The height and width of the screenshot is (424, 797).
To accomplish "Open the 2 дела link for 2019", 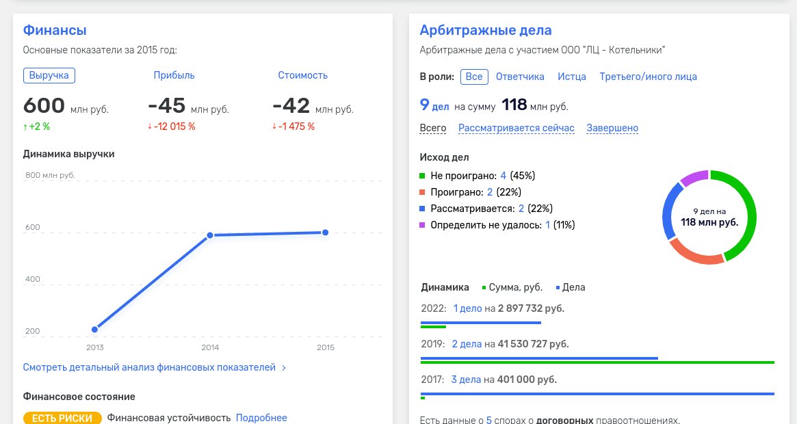I will click(x=467, y=343).
